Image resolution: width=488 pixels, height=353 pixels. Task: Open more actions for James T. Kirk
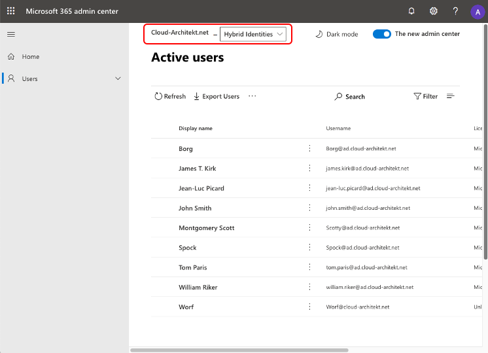[x=309, y=168]
